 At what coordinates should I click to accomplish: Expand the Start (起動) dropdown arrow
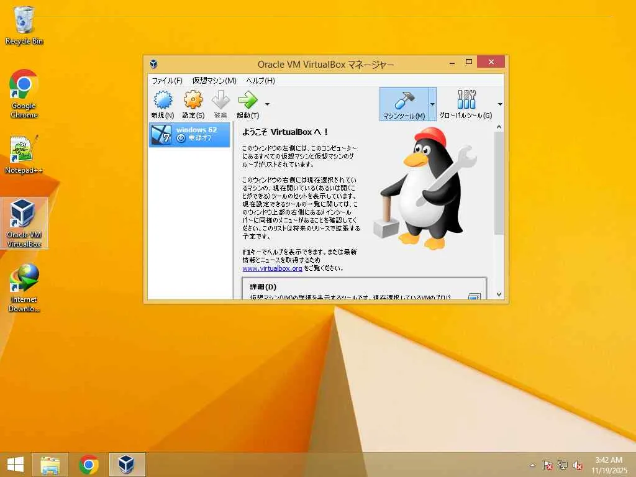click(x=267, y=104)
